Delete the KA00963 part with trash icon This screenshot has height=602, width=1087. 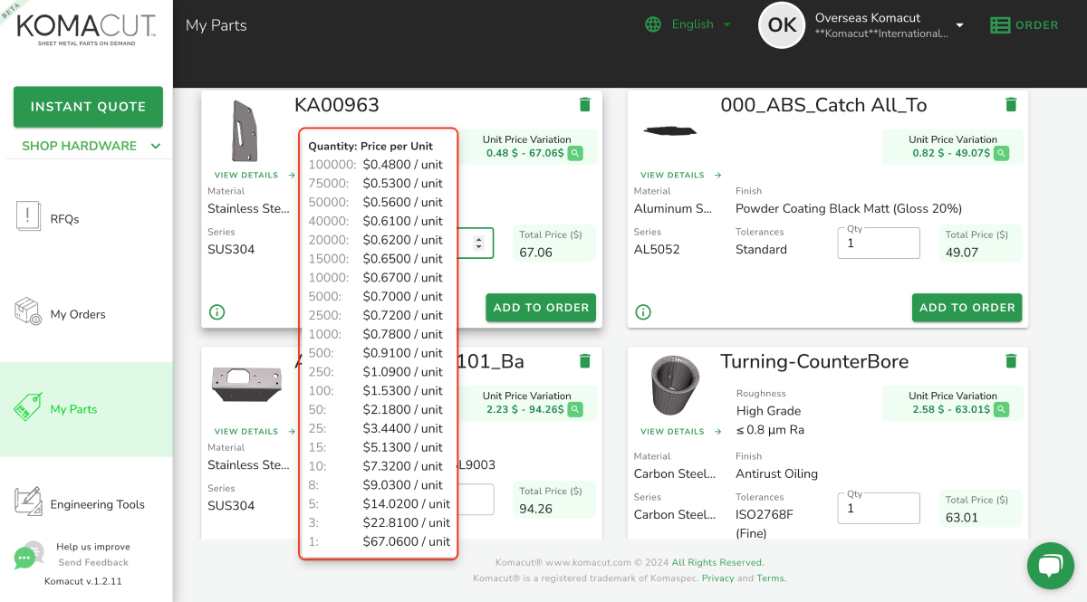tap(585, 105)
